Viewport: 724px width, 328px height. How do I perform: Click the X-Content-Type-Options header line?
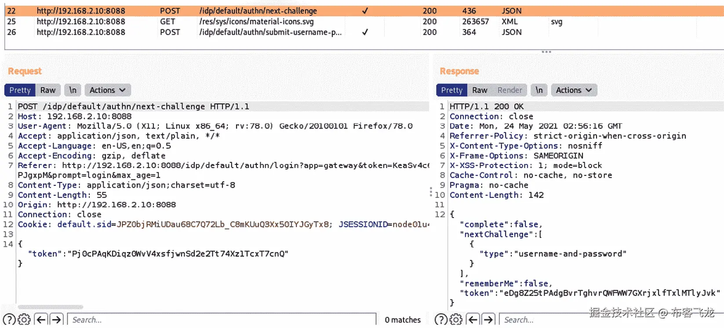(526, 146)
